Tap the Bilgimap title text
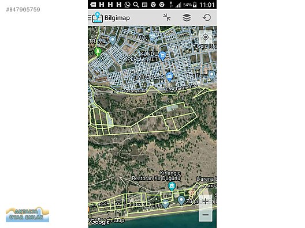The image size is (305, 228). point(117,18)
